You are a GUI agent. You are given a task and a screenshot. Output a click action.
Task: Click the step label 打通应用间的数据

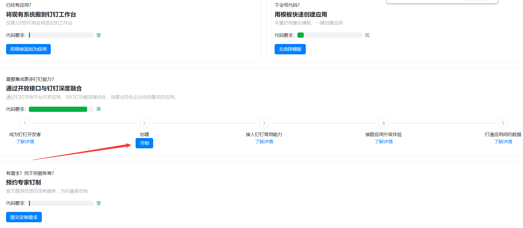[x=503, y=135]
